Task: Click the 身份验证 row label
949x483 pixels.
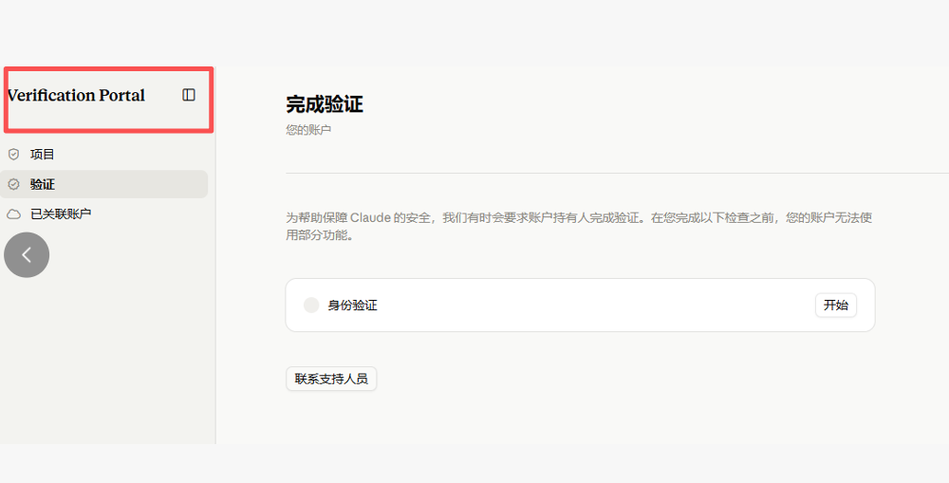Action: pos(353,305)
